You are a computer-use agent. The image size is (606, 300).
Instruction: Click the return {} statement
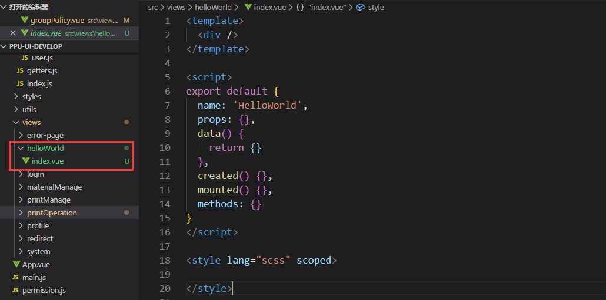point(235,148)
